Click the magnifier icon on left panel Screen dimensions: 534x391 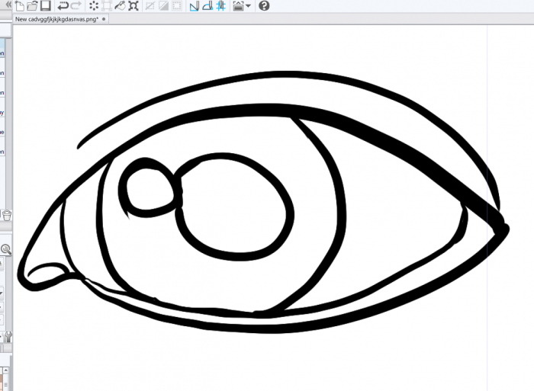5,249
